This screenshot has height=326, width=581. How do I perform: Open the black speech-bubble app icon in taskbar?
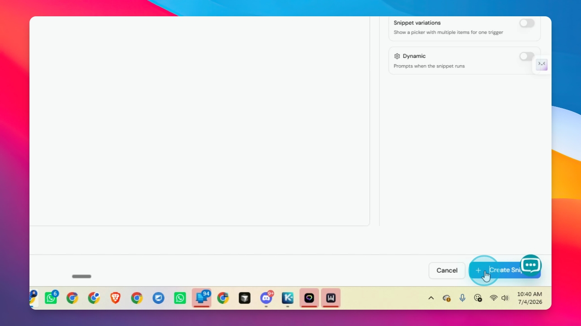pyautogui.click(x=309, y=298)
